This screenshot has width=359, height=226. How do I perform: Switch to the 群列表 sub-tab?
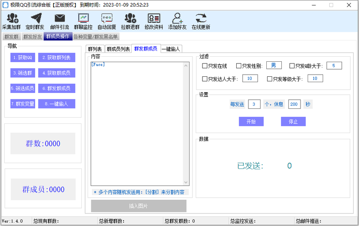tap(95, 49)
